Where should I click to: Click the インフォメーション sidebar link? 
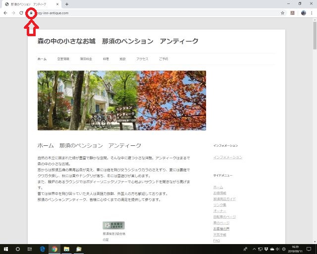227,157
